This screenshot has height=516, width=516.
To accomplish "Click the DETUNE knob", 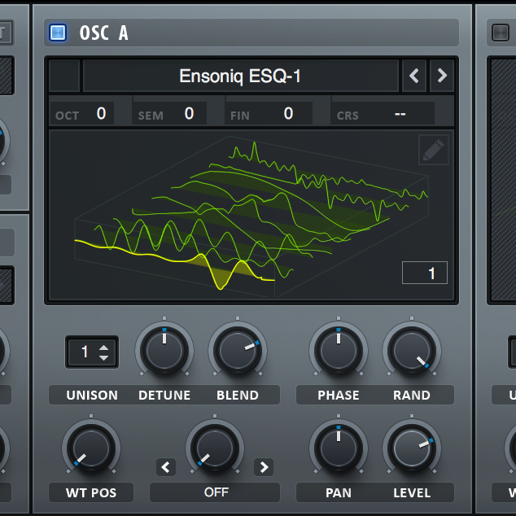I will point(164,351).
